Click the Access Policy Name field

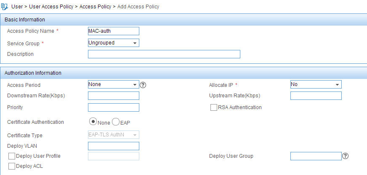tap(114, 31)
